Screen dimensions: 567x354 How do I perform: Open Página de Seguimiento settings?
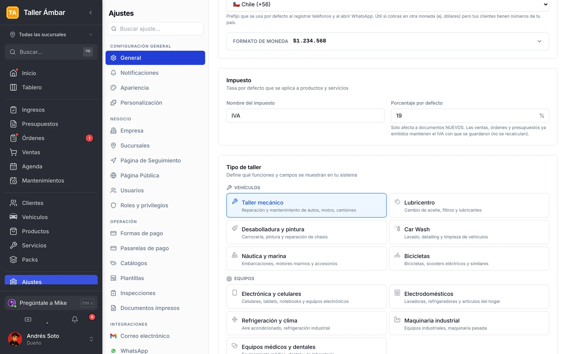tap(155, 160)
